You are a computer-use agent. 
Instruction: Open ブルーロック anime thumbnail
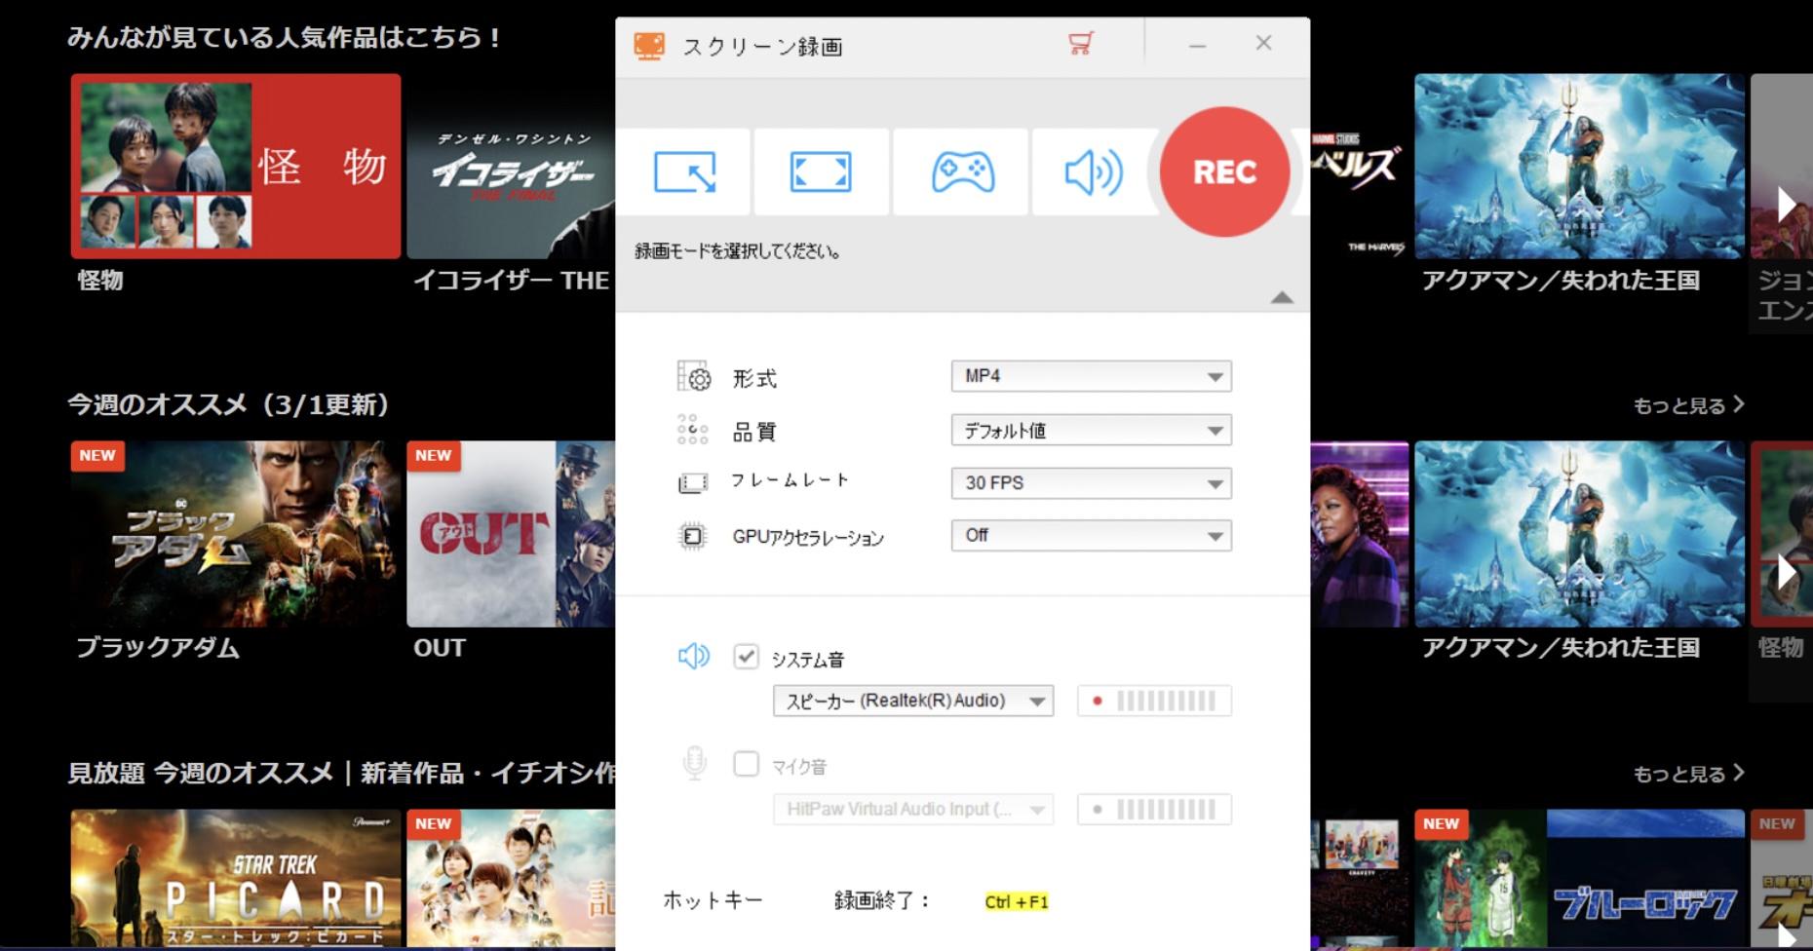[1579, 877]
